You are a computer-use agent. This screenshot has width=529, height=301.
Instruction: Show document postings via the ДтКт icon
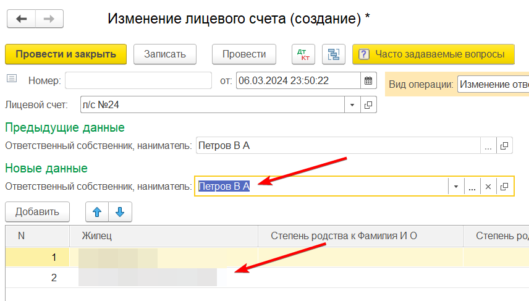303,54
